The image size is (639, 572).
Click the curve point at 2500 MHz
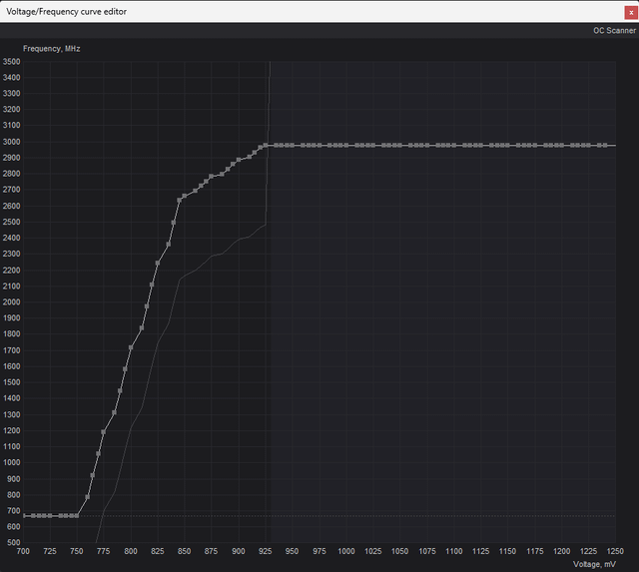(x=174, y=222)
